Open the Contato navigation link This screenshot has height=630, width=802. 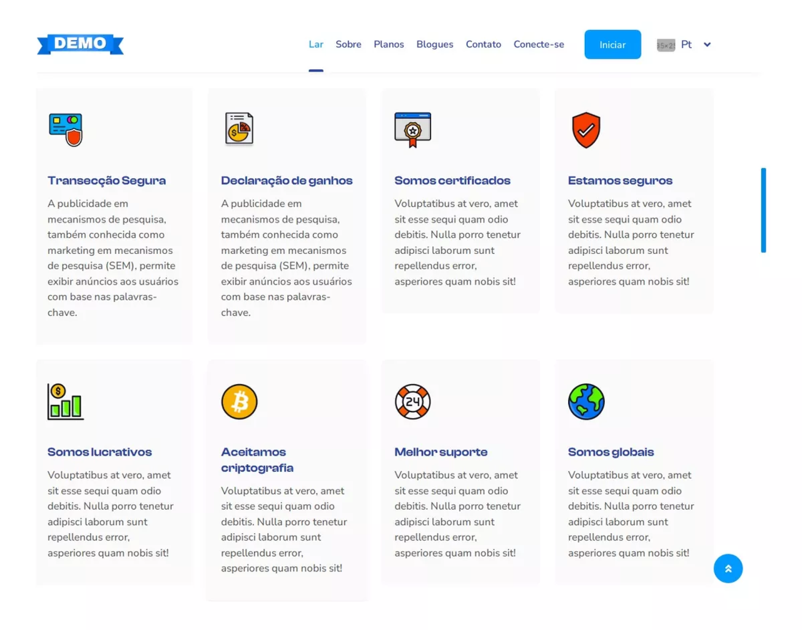pos(483,44)
